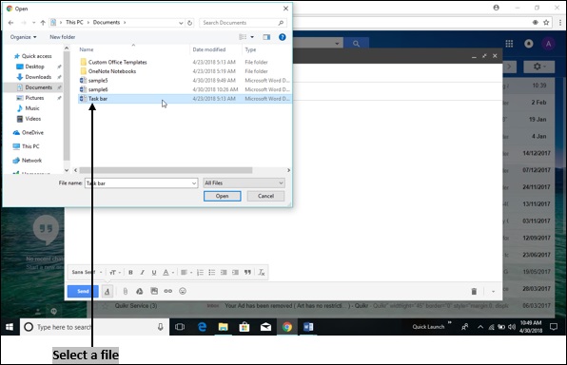Open view options dropdown arrow
Screen dimensions: 567x365
click(252, 37)
